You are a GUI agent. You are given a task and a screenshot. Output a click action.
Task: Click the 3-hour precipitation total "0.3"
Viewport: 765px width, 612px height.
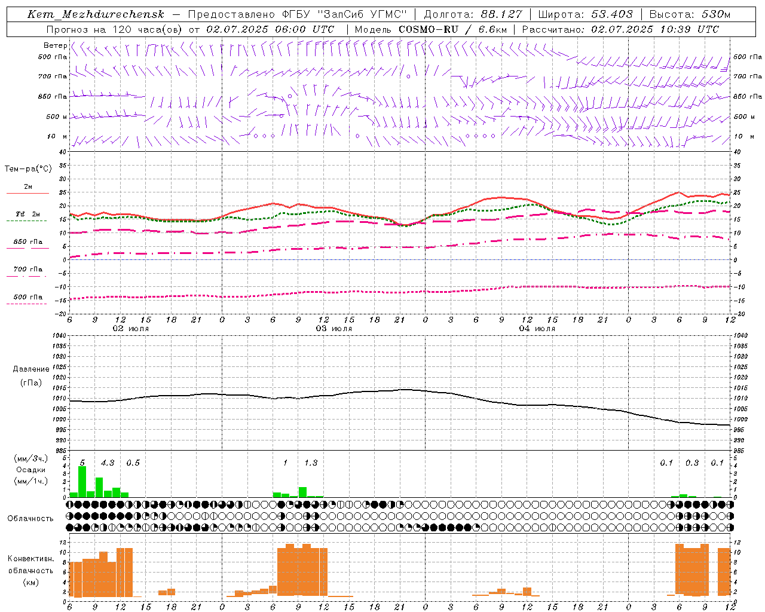[x=692, y=463]
